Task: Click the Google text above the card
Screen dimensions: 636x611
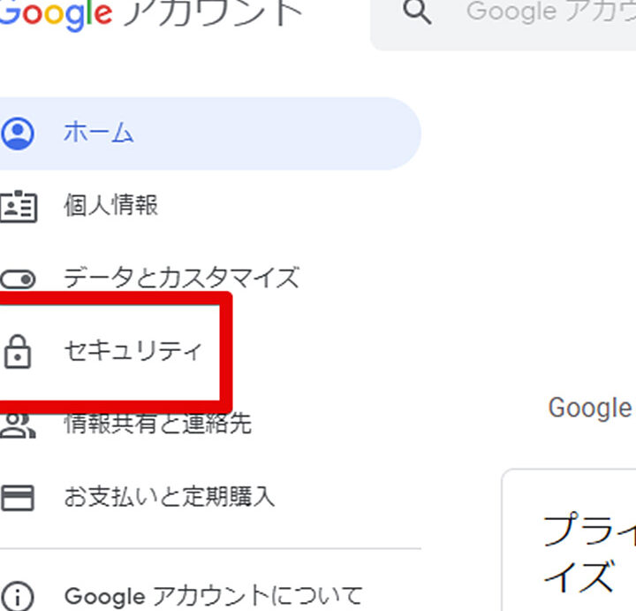Action: (589, 408)
